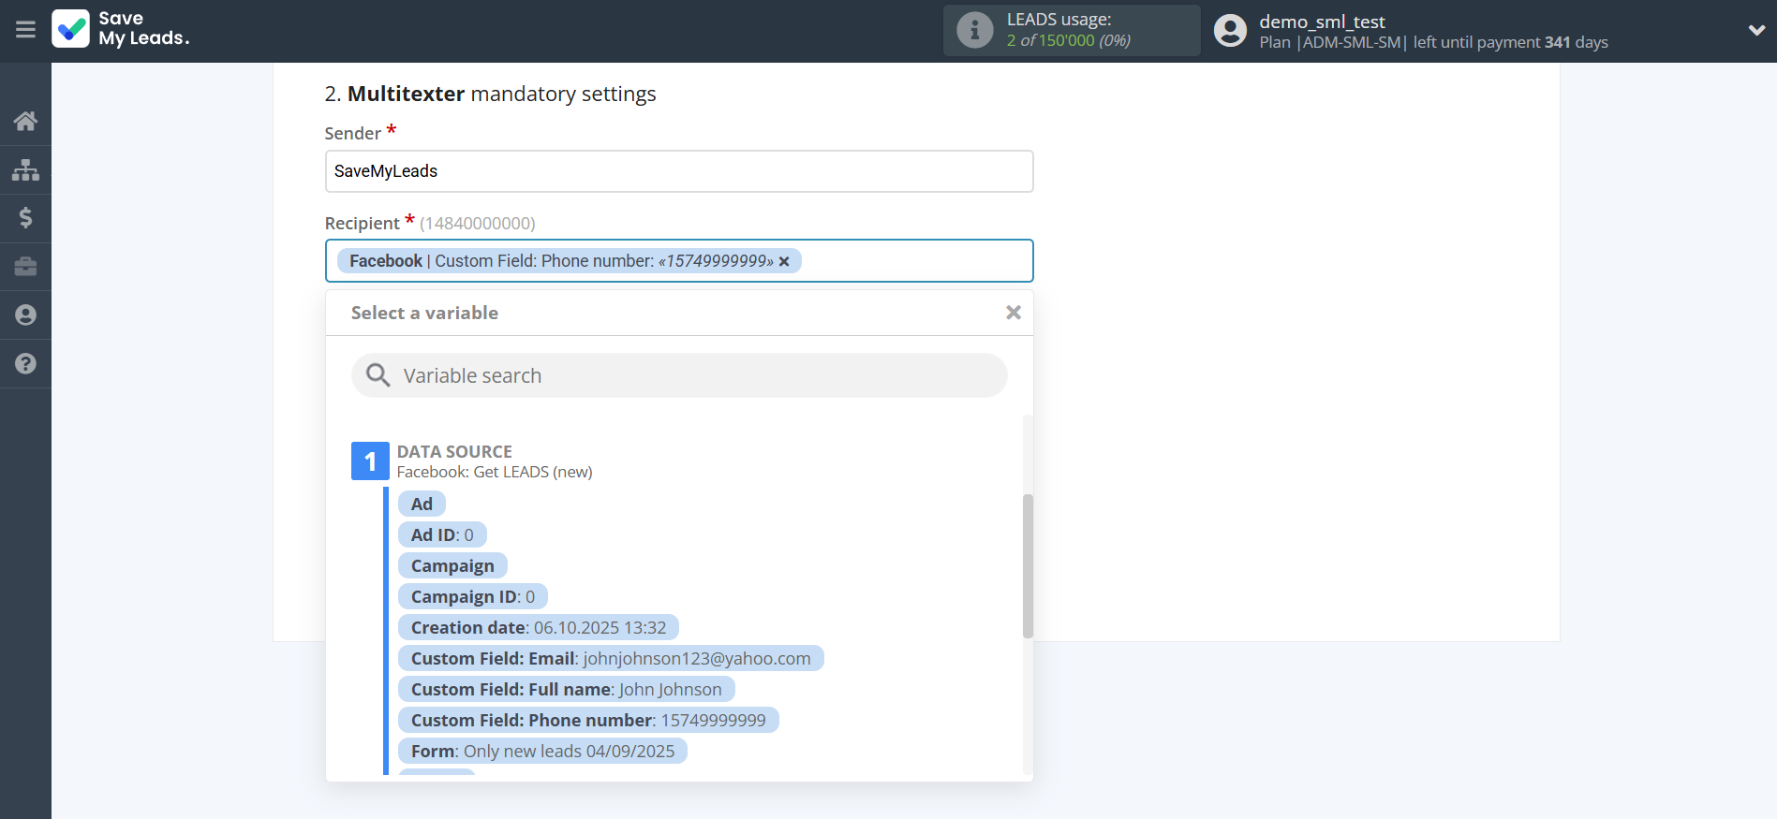Choose the Creation date variable

(x=538, y=628)
